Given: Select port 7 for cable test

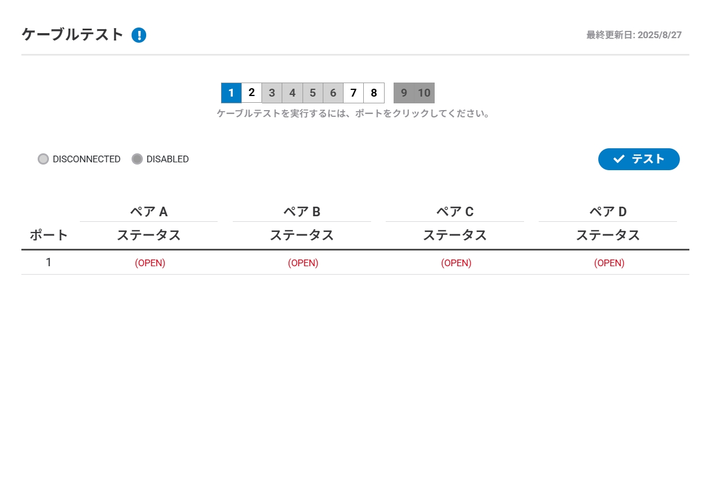Looking at the screenshot, I should point(353,93).
